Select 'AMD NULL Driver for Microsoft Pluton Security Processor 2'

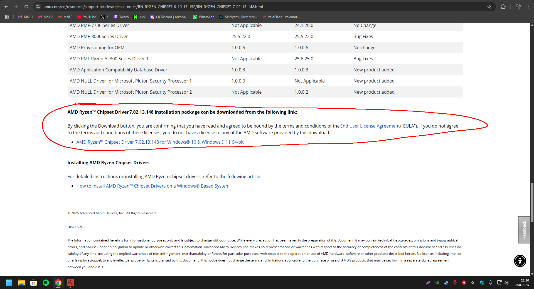coord(131,92)
